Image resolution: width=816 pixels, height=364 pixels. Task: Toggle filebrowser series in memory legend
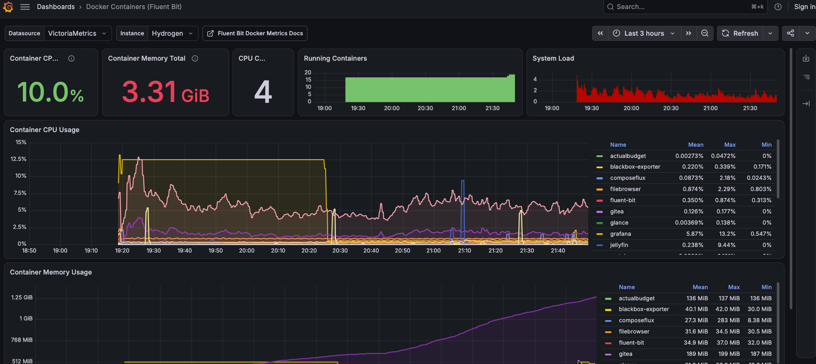tap(634, 332)
